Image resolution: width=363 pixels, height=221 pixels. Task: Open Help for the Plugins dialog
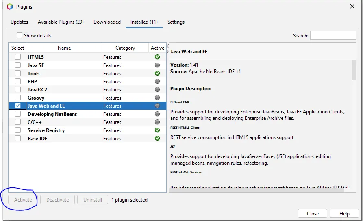click(344, 213)
